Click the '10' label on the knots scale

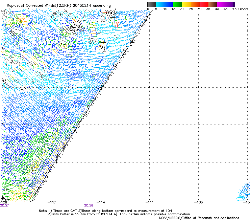coord(165,9)
